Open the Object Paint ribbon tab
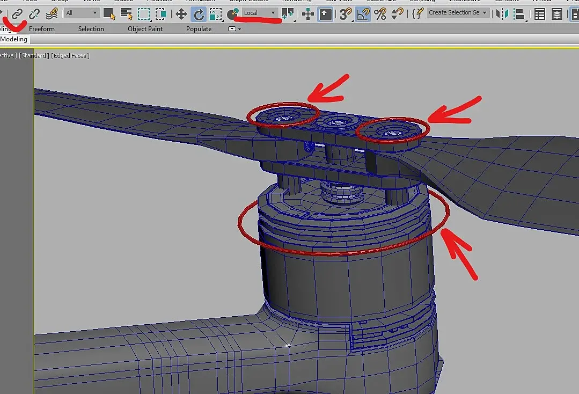The image size is (579, 394). click(145, 29)
